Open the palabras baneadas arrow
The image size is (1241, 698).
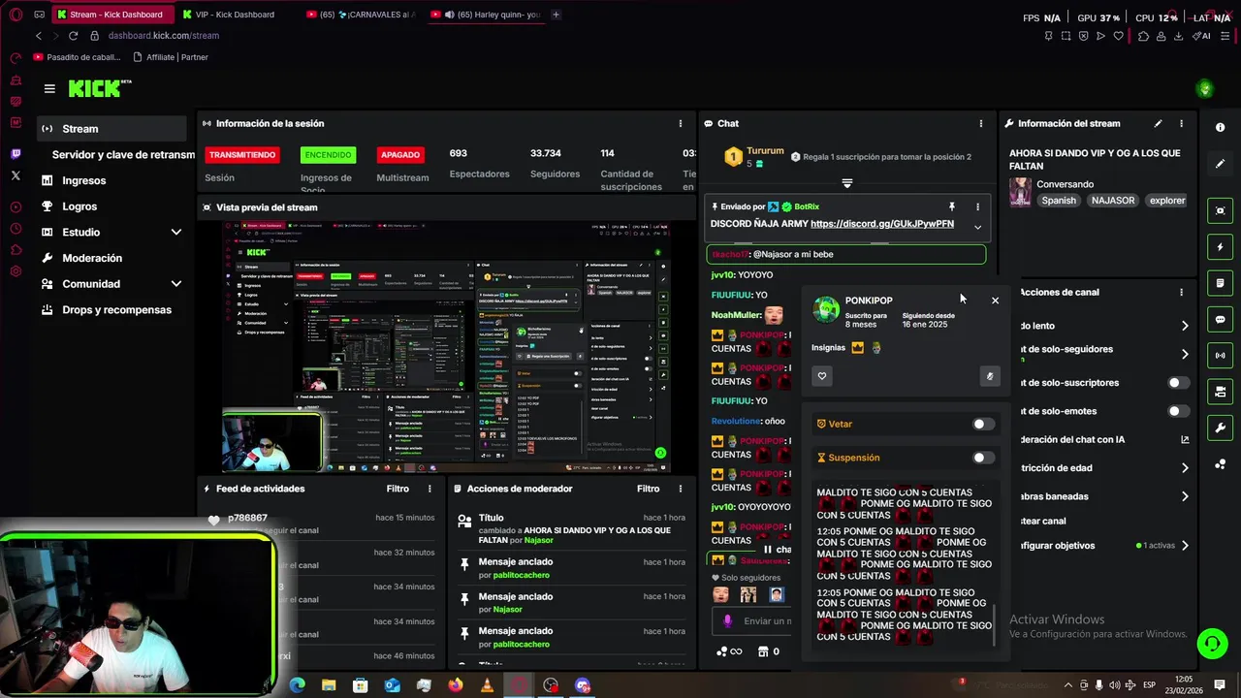point(1185,496)
